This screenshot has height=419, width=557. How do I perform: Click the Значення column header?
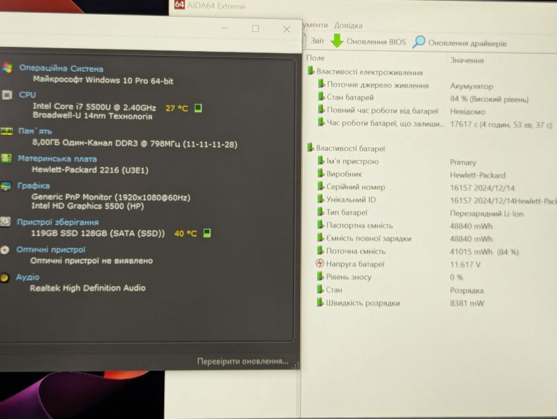467,61
